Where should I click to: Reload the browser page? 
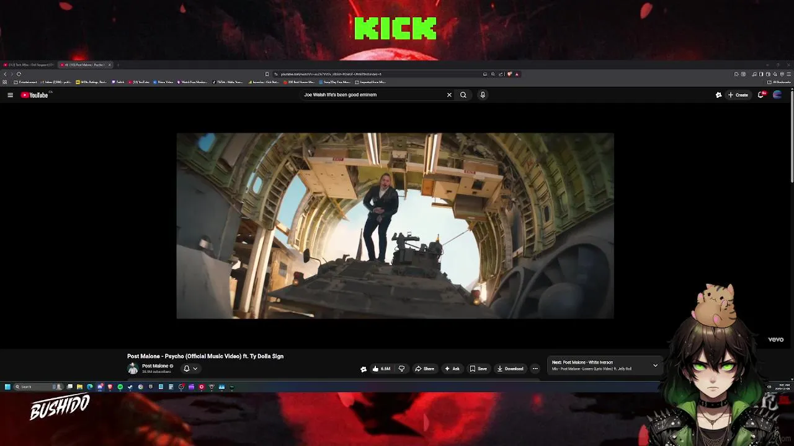click(x=19, y=74)
